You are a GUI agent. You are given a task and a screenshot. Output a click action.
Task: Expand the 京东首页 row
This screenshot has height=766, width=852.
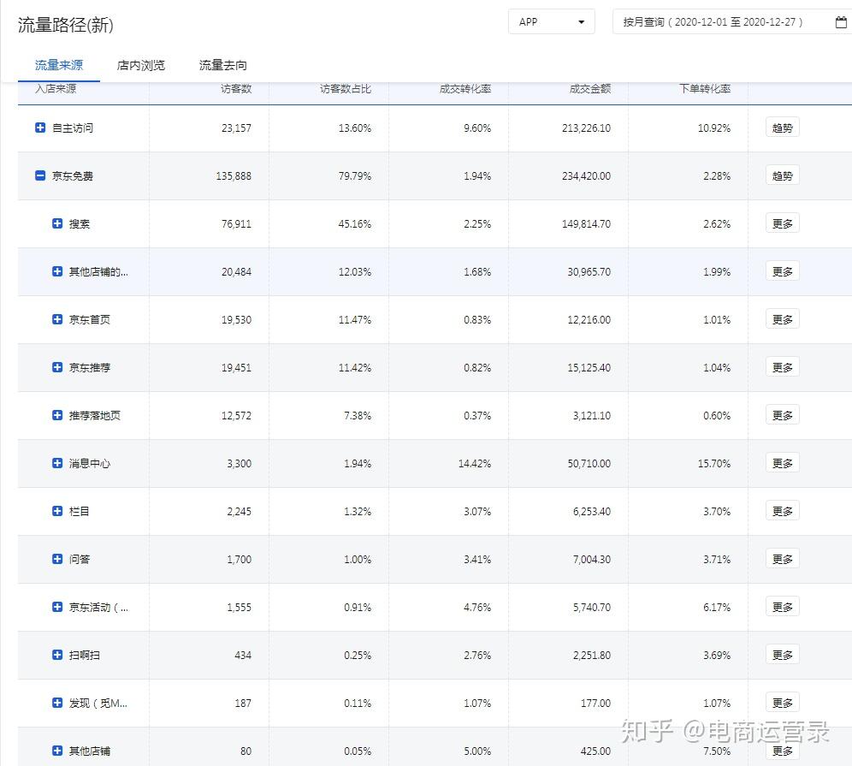[x=57, y=319]
